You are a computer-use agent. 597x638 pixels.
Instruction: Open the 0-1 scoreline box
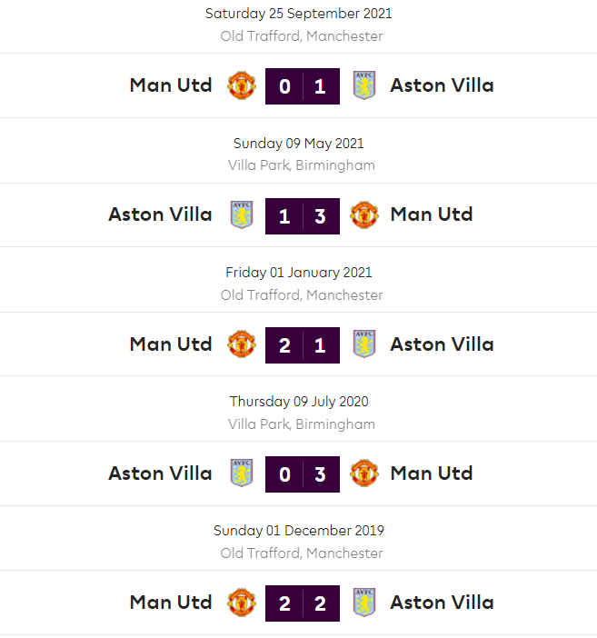tap(303, 86)
